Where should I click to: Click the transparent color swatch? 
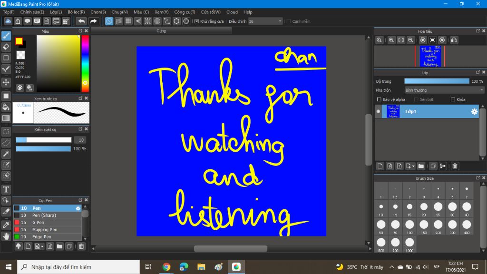20,55
